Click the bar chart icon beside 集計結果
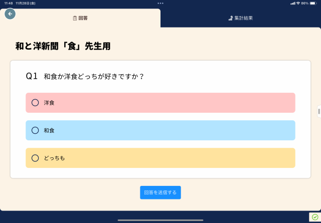The height and width of the screenshot is (223, 321). (x=231, y=18)
